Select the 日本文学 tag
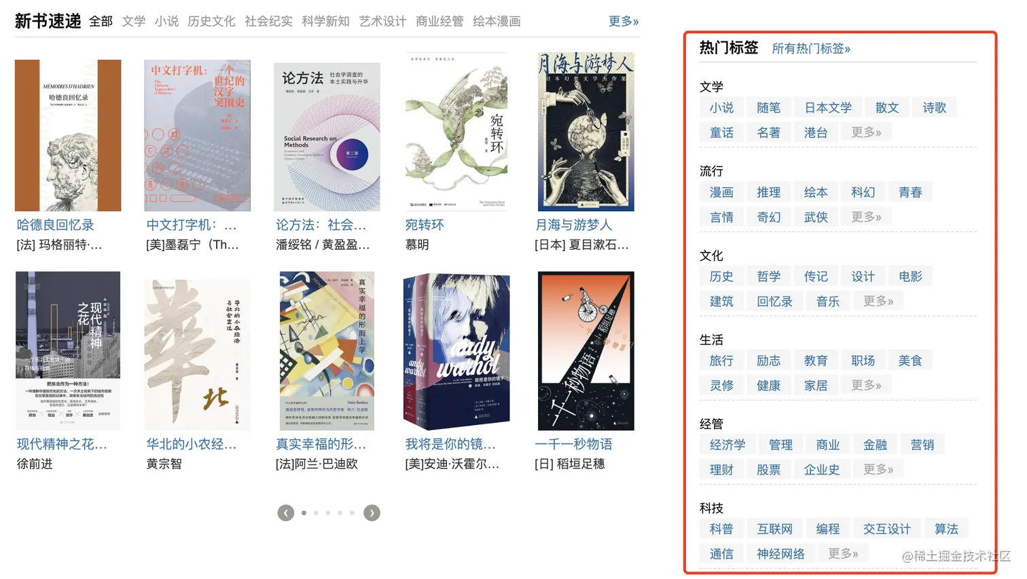This screenshot has height=579, width=1027. click(828, 107)
